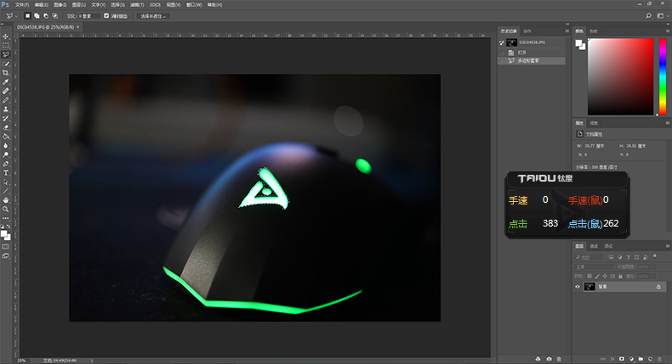Image resolution: width=672 pixels, height=364 pixels.
Task: Switch to the Actions tab
Action: coord(527,31)
